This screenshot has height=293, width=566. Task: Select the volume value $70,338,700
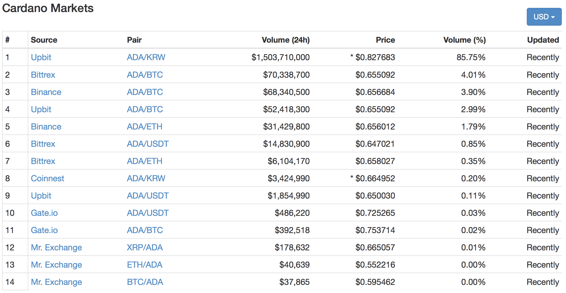pos(286,75)
